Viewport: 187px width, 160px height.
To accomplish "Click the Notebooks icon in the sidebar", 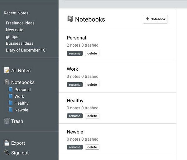I will click(x=7, y=82).
